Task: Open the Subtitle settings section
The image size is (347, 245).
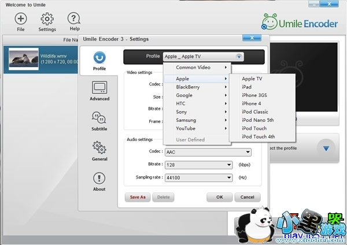Action: [x=99, y=118]
